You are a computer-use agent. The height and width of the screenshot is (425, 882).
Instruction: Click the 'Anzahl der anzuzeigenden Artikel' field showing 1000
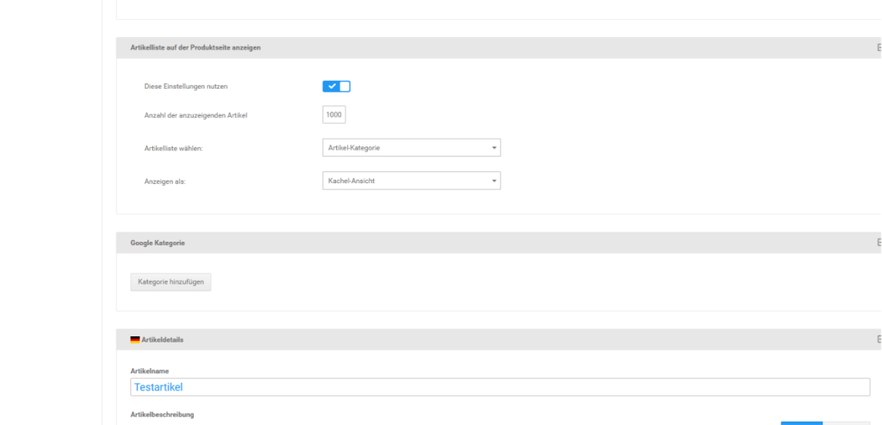[334, 114]
